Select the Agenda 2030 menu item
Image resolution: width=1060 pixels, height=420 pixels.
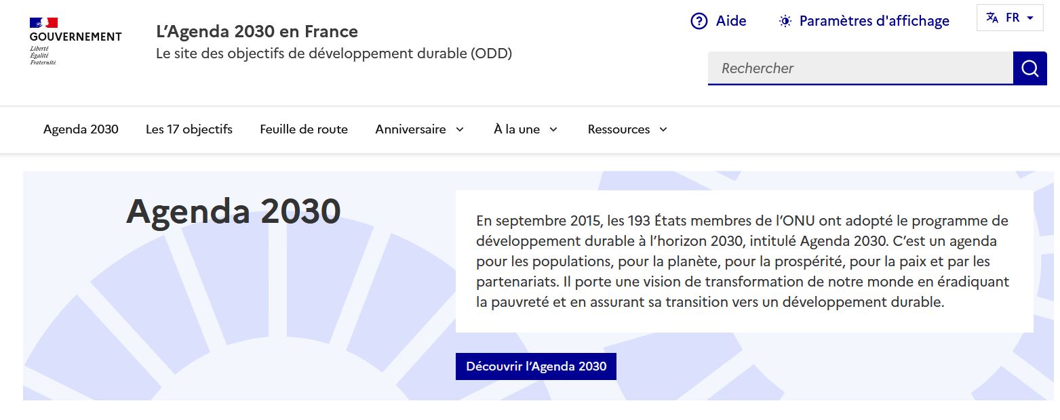pyautogui.click(x=81, y=129)
